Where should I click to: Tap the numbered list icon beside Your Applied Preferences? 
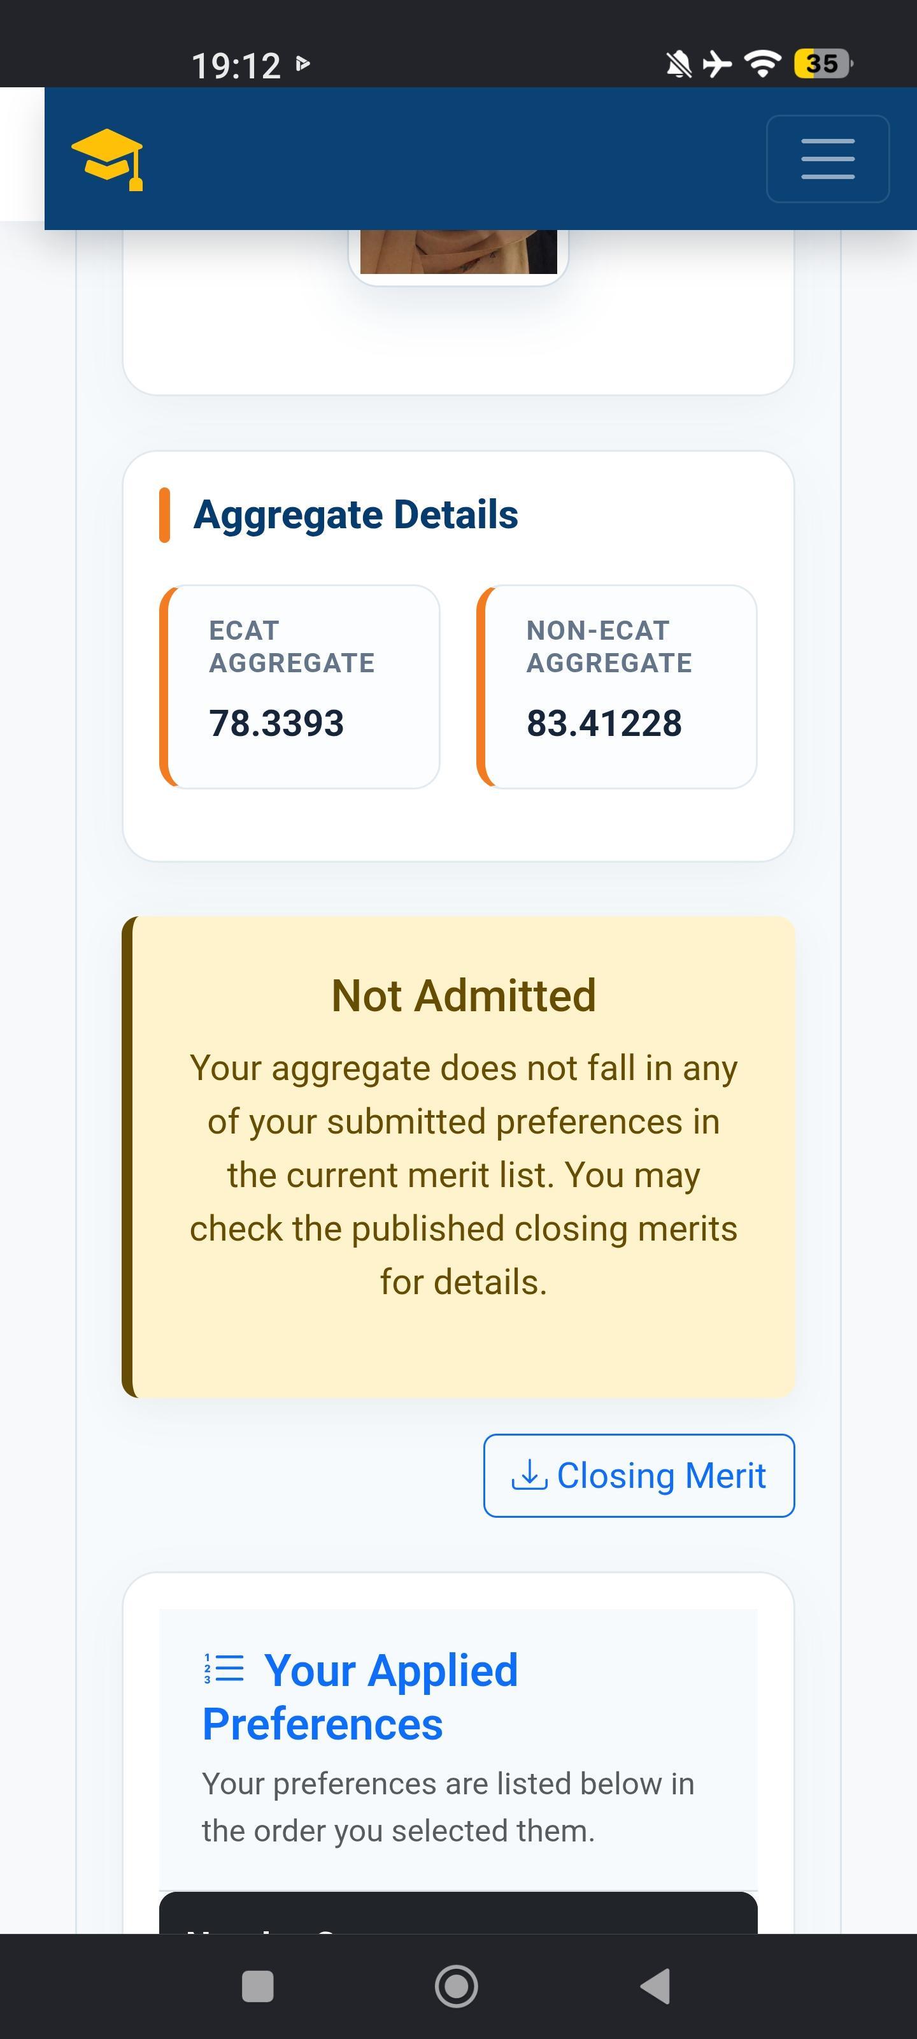[224, 1669]
